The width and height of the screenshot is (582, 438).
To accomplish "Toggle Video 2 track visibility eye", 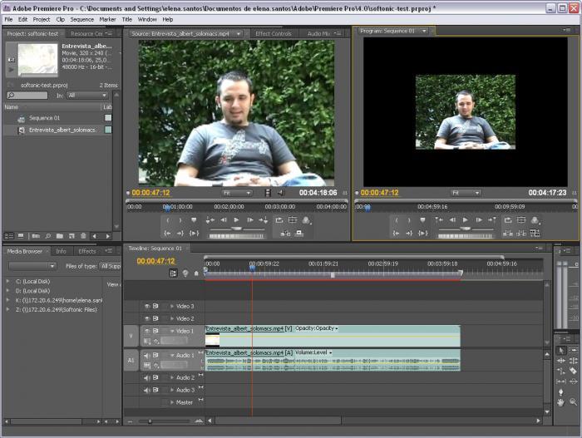I will pyautogui.click(x=147, y=318).
